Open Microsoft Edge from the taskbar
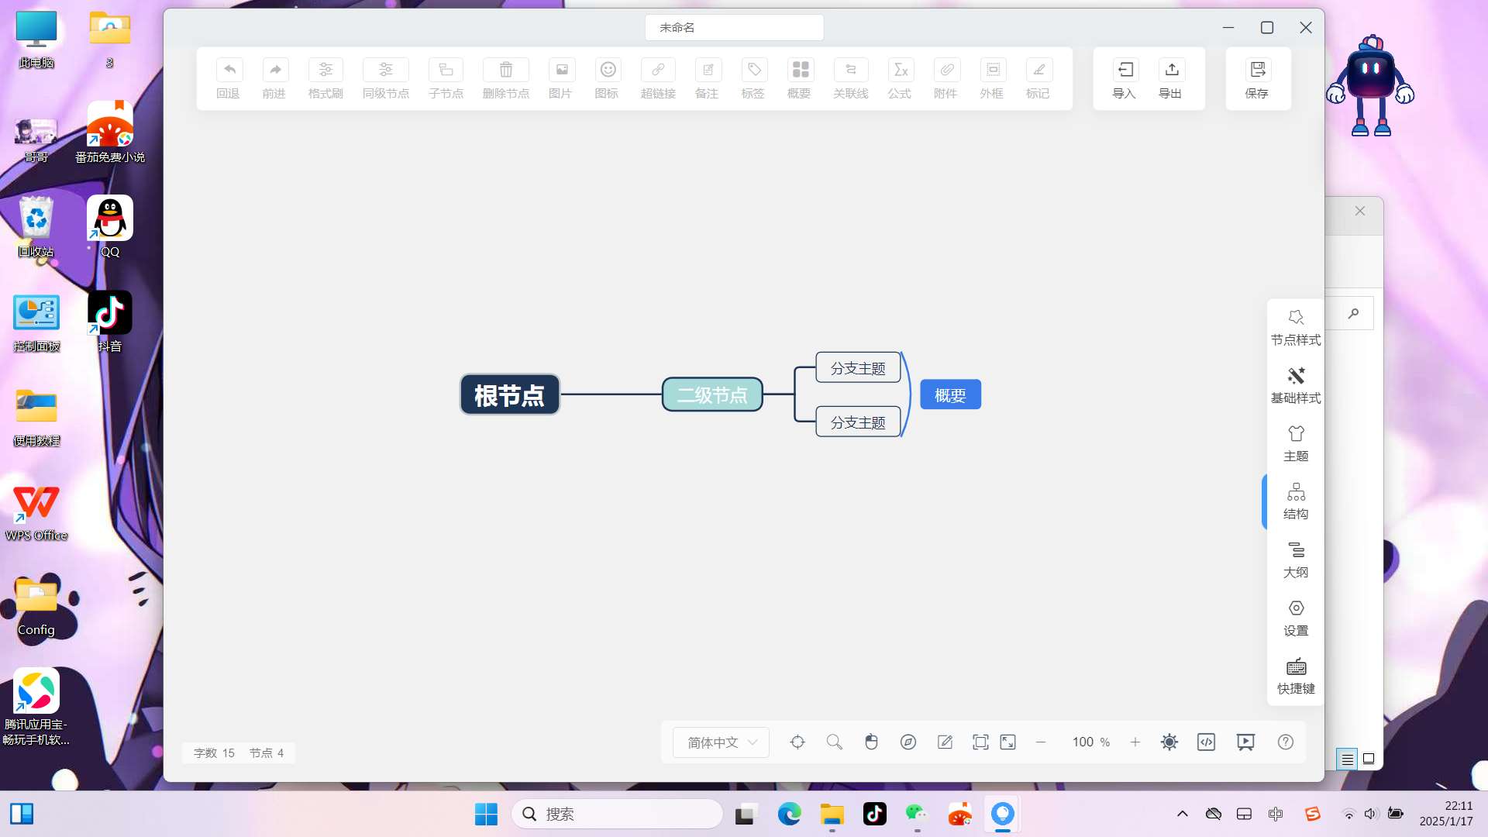 pyautogui.click(x=789, y=814)
